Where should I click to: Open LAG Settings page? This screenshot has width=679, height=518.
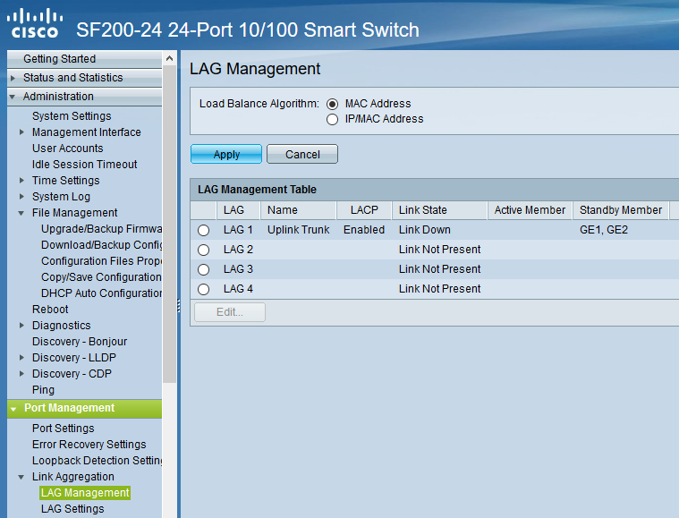(x=72, y=509)
